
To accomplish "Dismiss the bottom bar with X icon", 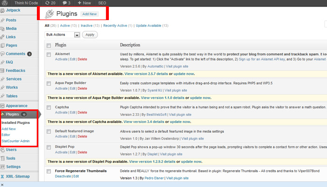I will (2, 185).
